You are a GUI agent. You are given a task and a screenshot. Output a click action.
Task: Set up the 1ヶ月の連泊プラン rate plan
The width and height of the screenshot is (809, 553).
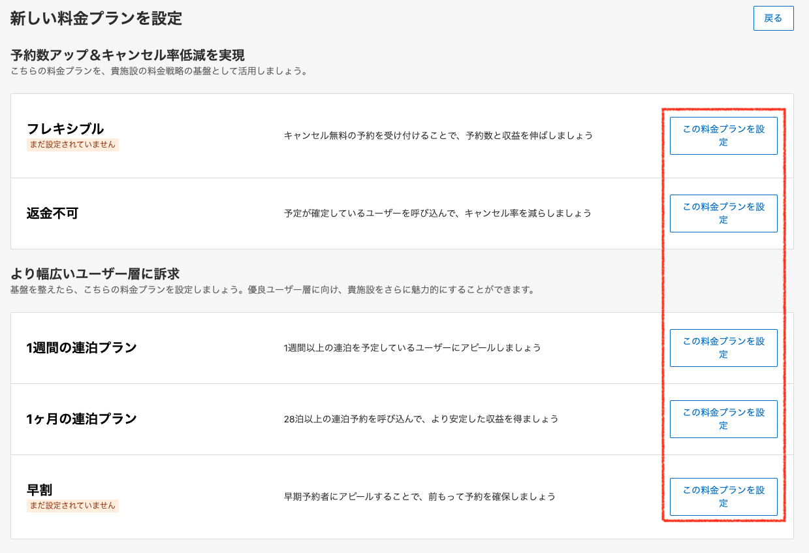[723, 419]
